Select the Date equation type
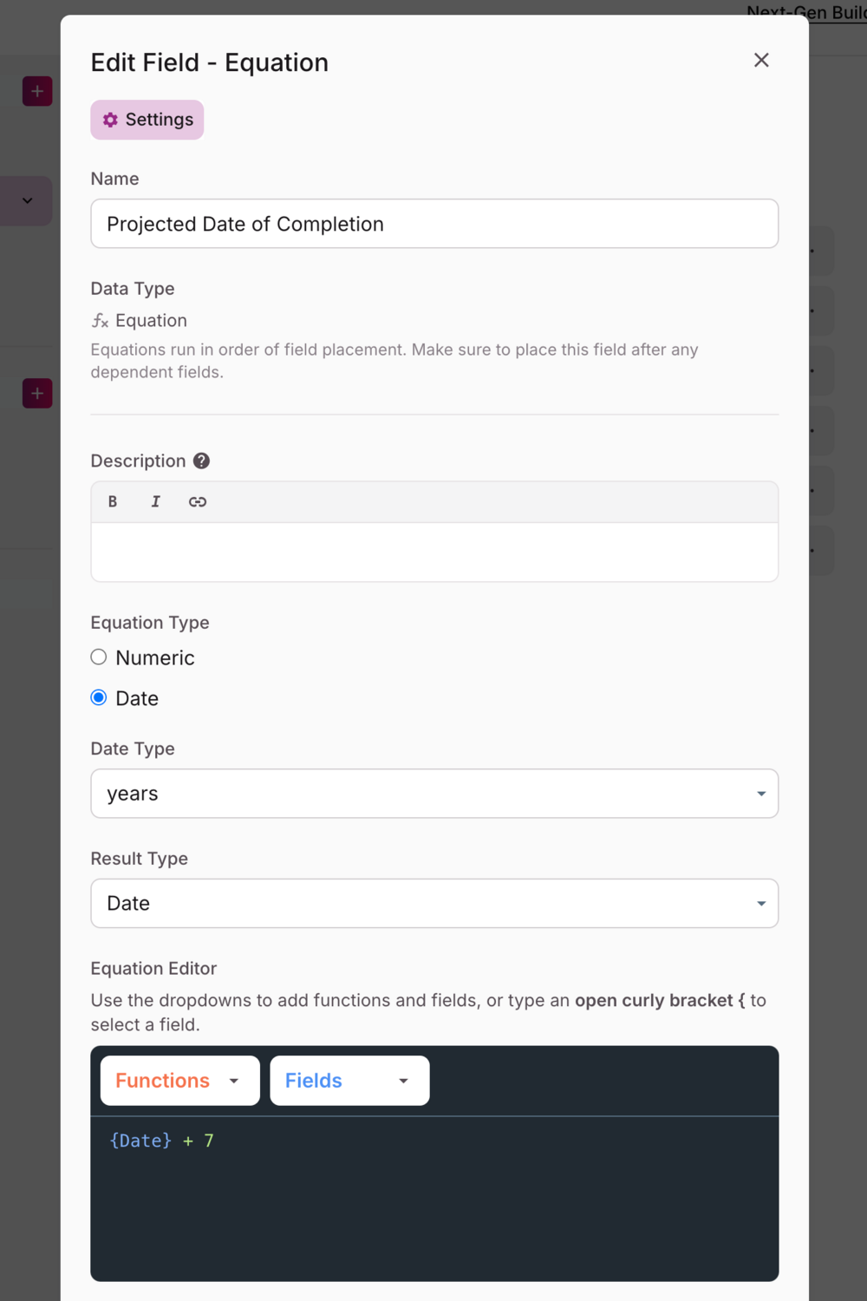The width and height of the screenshot is (867, 1301). [x=99, y=698]
